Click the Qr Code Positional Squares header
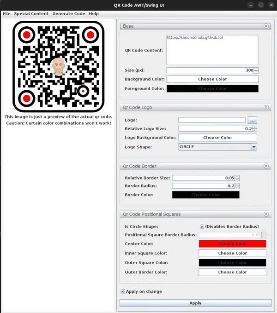The height and width of the screenshot is (313, 277). click(x=195, y=214)
